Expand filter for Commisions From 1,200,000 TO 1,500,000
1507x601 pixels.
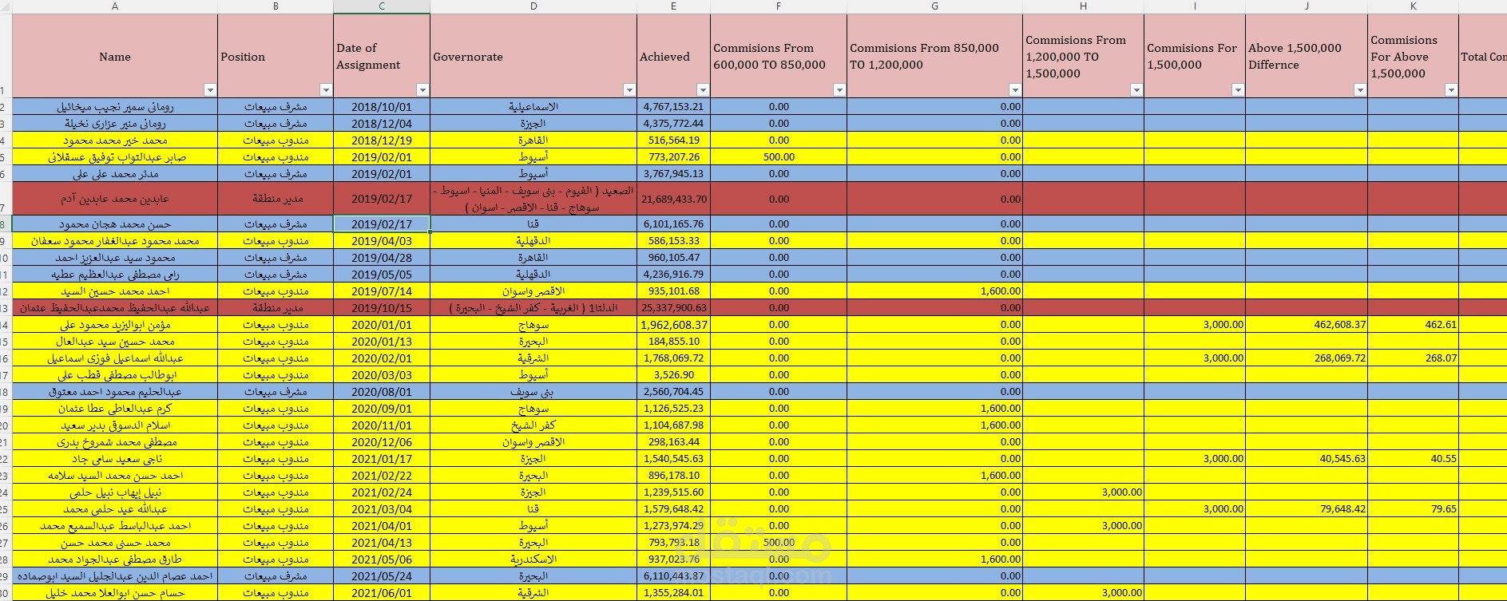pyautogui.click(x=1136, y=90)
